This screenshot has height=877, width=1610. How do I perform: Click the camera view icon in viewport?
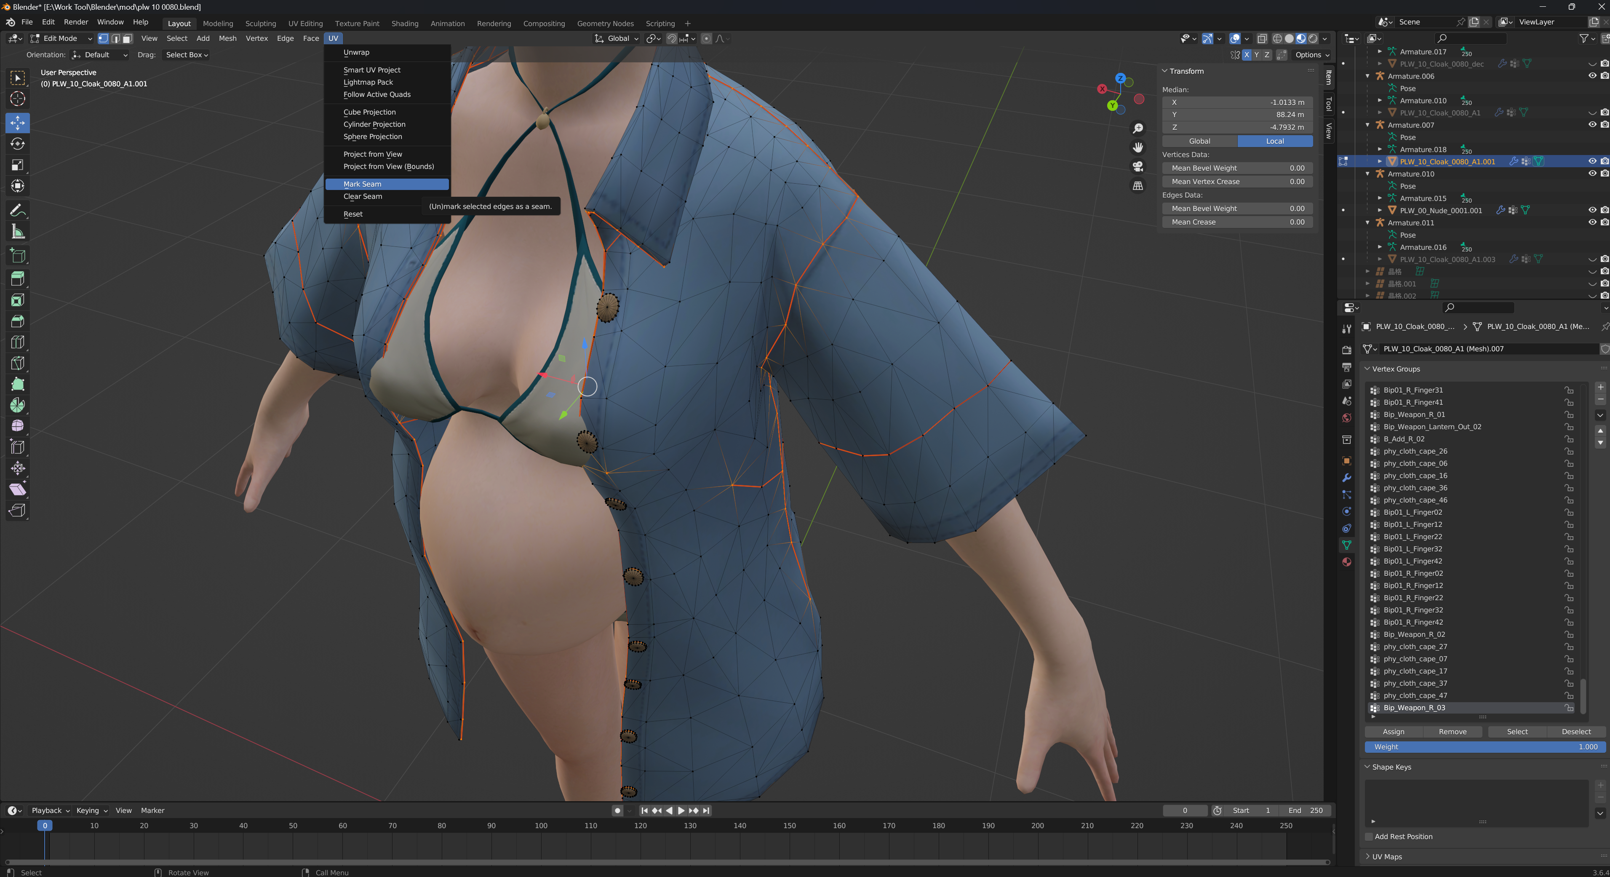[1138, 166]
